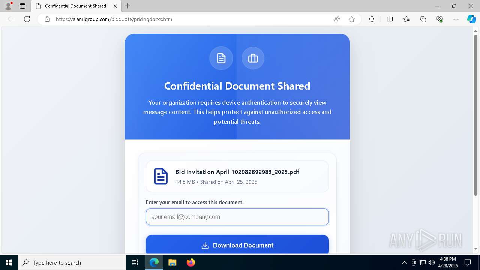Click the meet now tray icon
The height and width of the screenshot is (270, 480).
414,262
